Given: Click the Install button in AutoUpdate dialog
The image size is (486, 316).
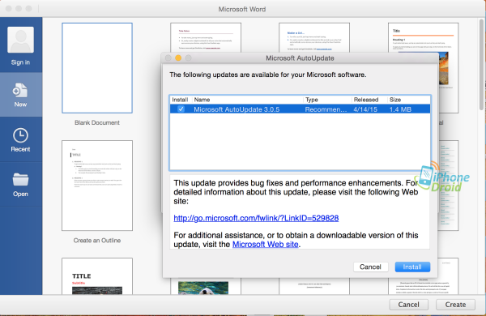Looking at the screenshot, I should [412, 267].
